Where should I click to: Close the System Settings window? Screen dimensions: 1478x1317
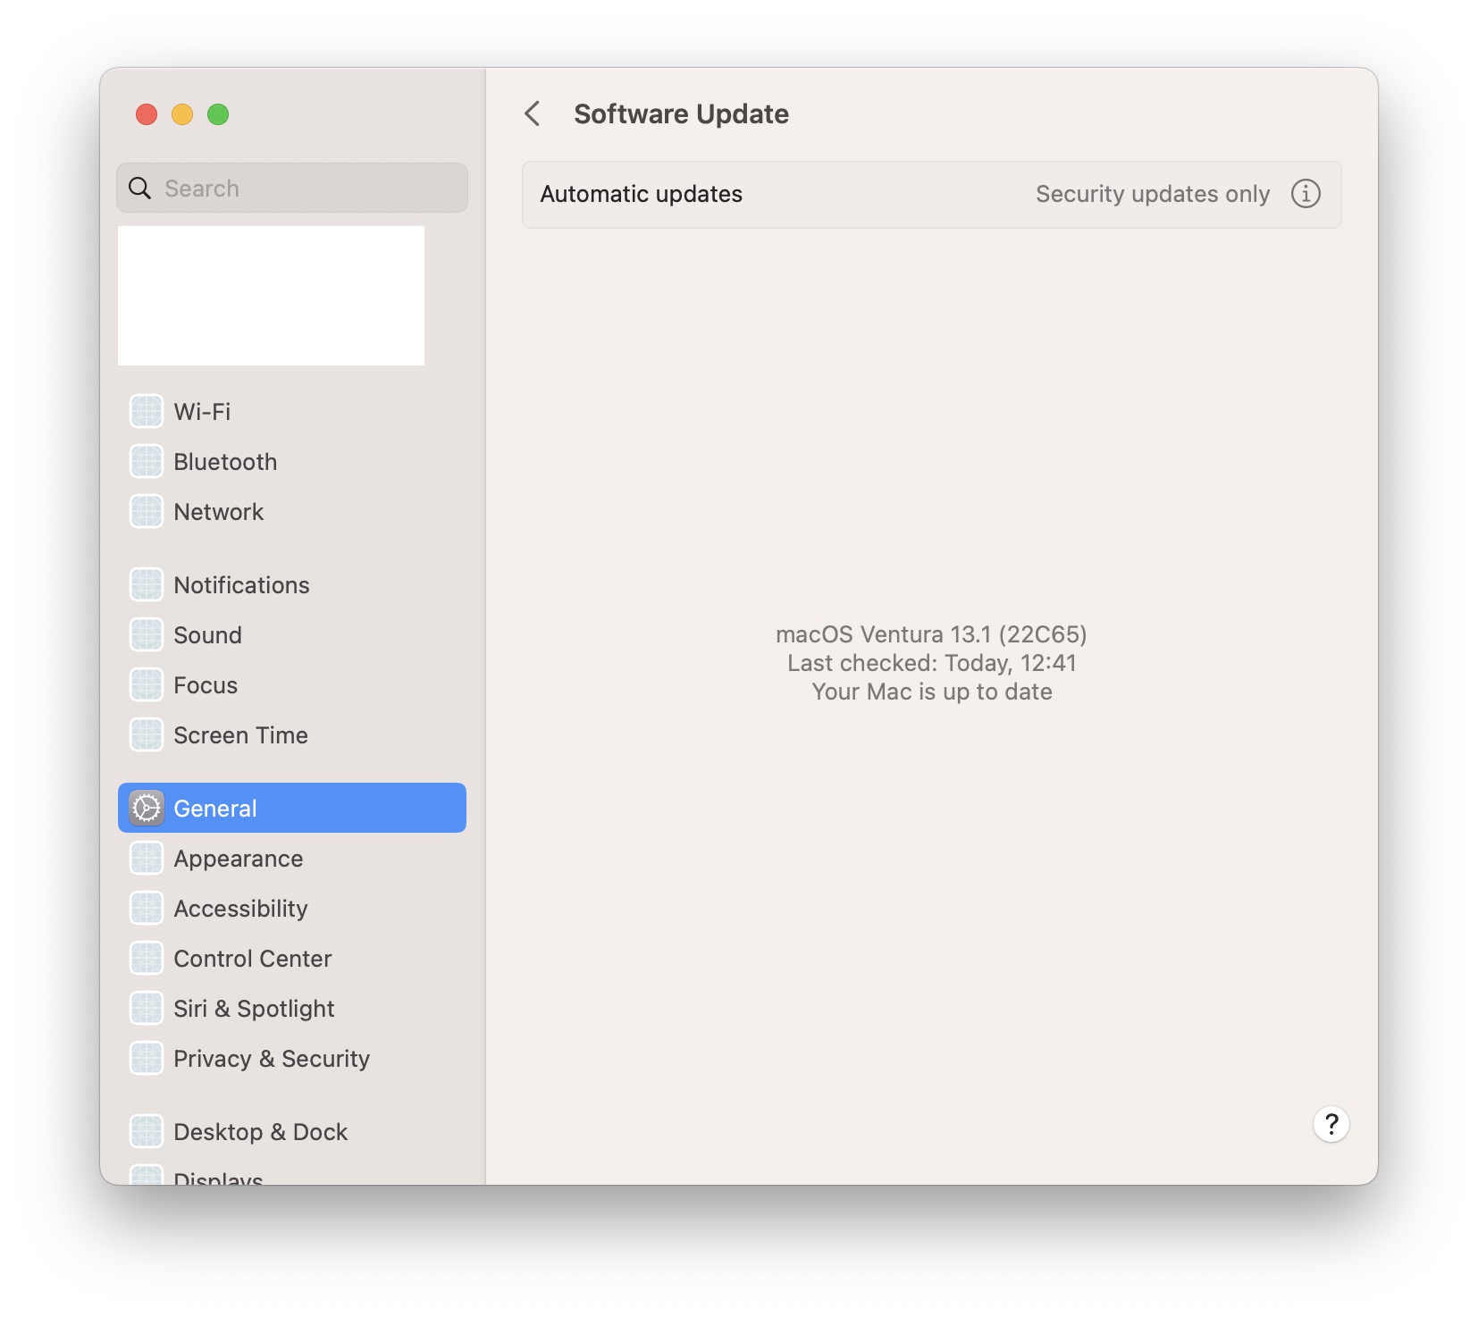147,114
